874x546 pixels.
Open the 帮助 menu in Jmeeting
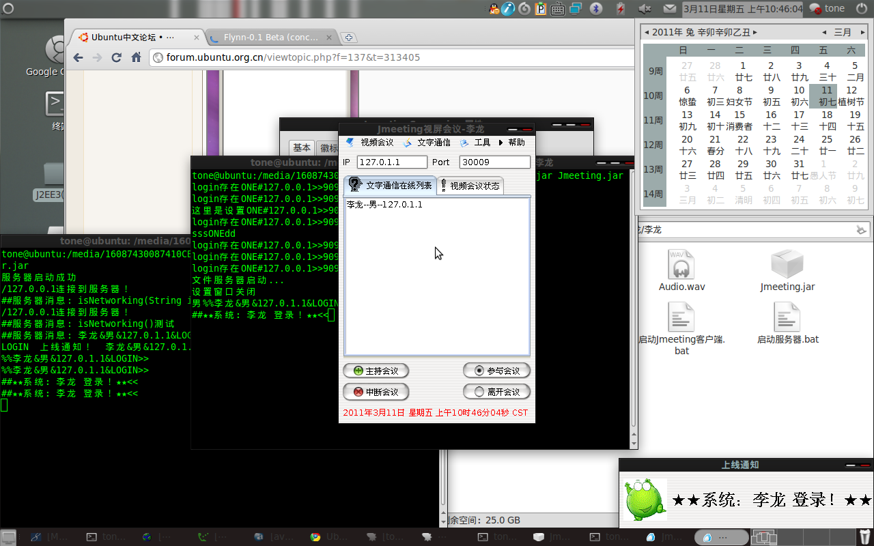click(x=512, y=143)
